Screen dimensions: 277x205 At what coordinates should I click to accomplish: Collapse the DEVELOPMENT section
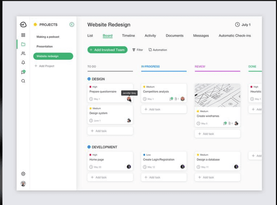pyautogui.click(x=89, y=147)
